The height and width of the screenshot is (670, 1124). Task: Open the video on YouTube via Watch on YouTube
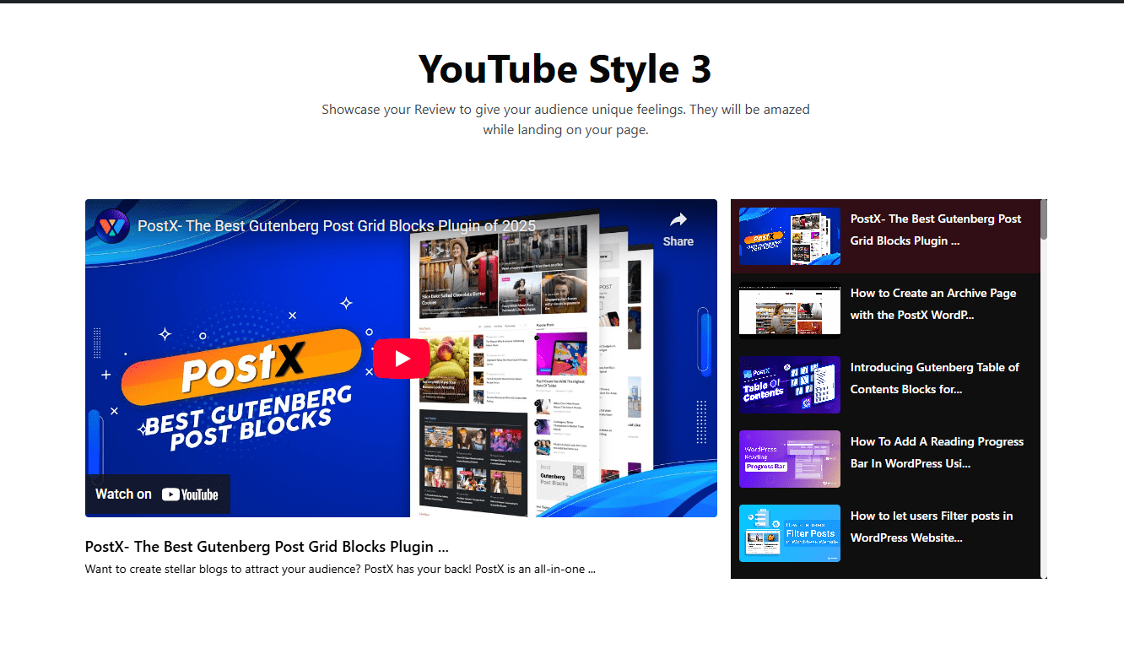click(x=157, y=494)
